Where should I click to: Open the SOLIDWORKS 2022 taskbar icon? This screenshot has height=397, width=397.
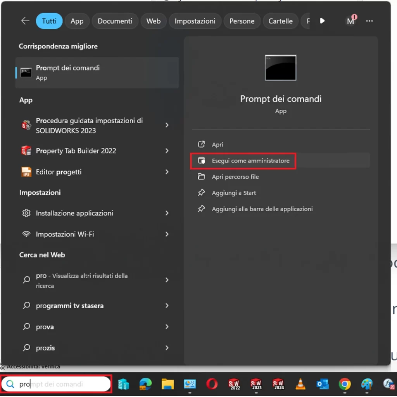click(x=234, y=384)
